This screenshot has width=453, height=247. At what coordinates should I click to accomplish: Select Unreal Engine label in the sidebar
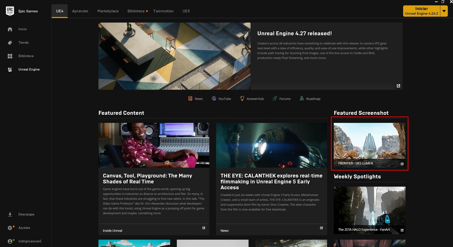(29, 70)
